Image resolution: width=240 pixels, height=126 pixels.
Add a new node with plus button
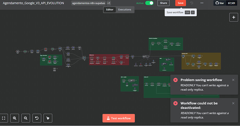pos(234,17)
